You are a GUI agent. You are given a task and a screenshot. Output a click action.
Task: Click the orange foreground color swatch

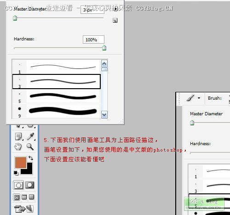[20, 162]
